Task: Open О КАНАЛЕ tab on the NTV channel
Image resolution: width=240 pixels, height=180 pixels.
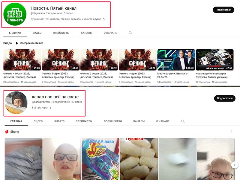Action: click(x=110, y=33)
